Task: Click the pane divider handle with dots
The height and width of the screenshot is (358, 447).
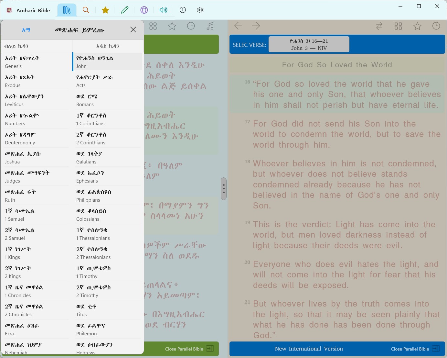Action: pyautogui.click(x=224, y=189)
